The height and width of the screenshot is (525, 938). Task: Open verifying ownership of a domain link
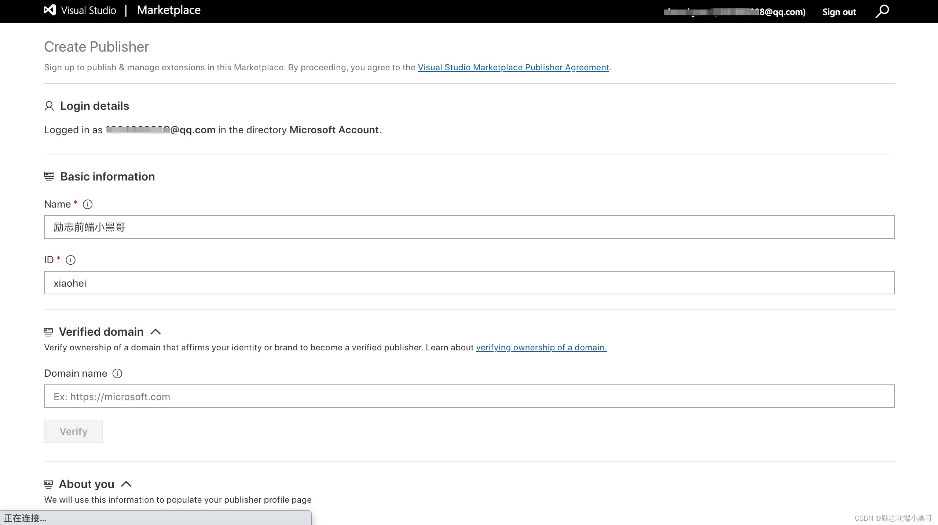pyautogui.click(x=541, y=347)
